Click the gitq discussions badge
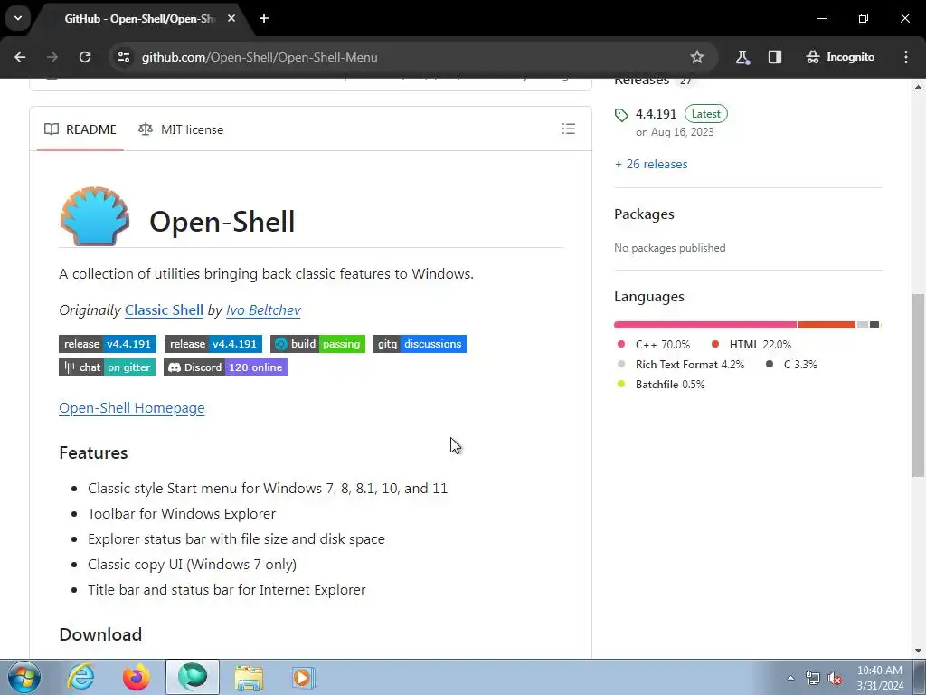Screen dimensions: 926x695 pyautogui.click(x=420, y=344)
